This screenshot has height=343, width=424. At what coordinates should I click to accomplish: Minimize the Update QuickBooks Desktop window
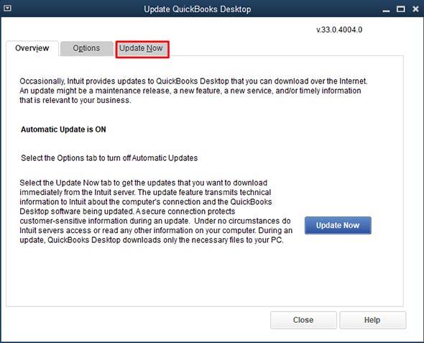(x=386, y=10)
